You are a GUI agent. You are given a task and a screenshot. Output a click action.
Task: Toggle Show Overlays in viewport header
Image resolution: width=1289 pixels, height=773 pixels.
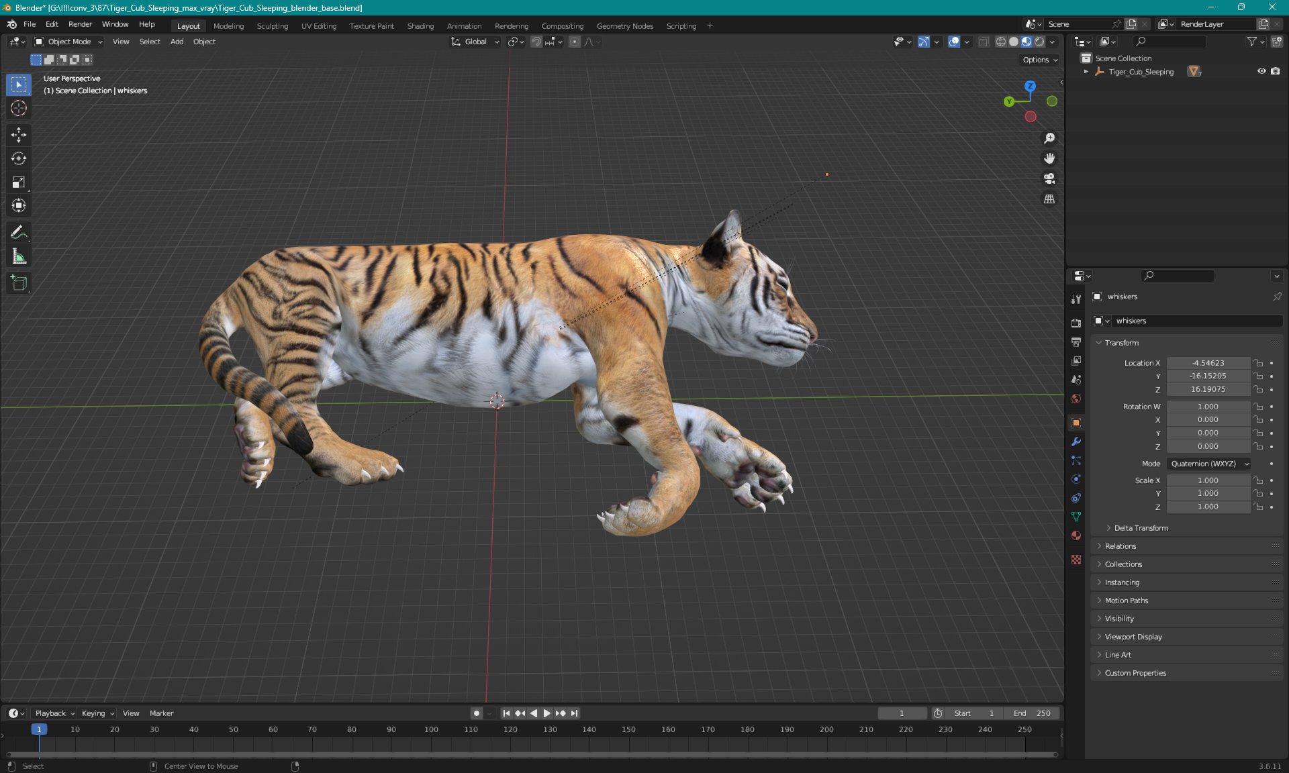coord(954,42)
